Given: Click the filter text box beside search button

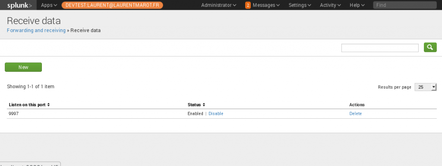Looking at the screenshot, I should (380, 48).
